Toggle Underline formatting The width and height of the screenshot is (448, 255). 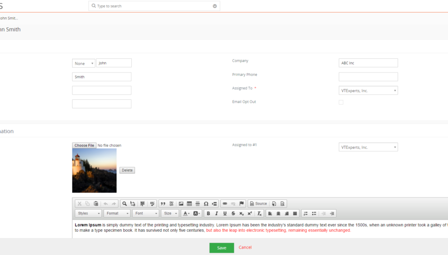225,213
